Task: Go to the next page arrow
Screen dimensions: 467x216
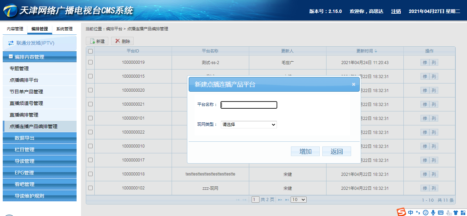Action: point(280,200)
